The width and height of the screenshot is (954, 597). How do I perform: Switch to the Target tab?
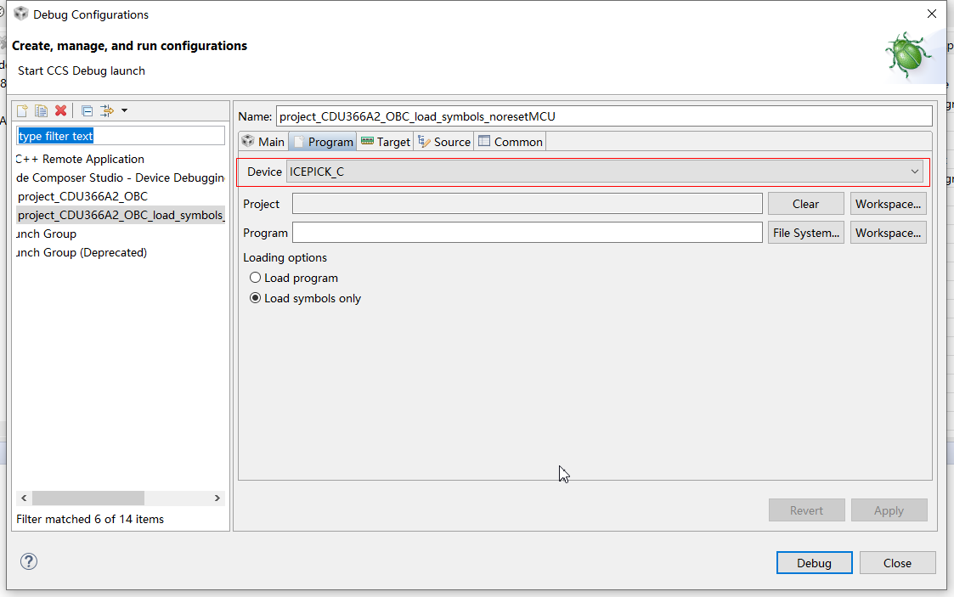click(x=385, y=142)
